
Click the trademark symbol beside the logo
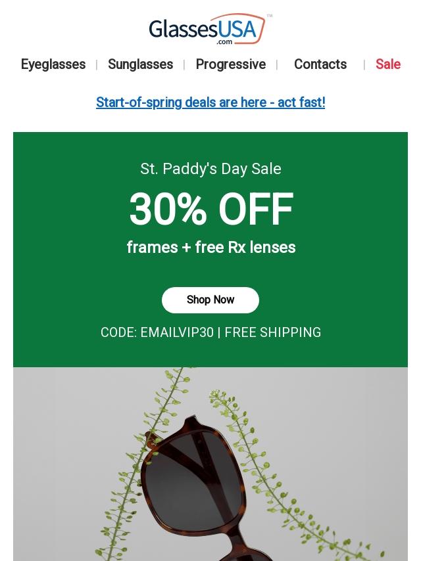[270, 16]
